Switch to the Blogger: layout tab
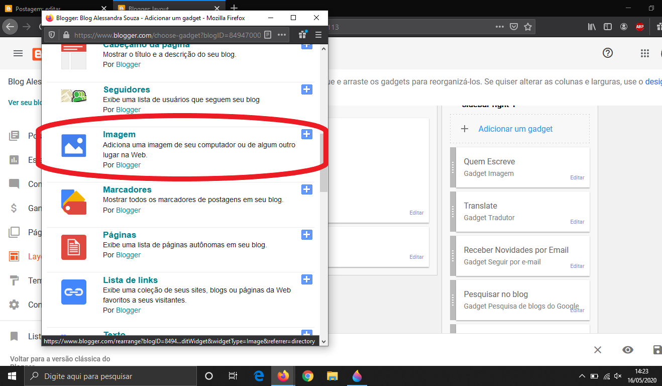662x386 pixels. pyautogui.click(x=170, y=9)
